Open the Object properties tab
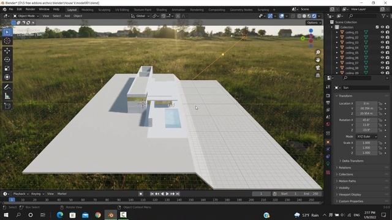The width and height of the screenshot is (392, 220). click(x=328, y=142)
